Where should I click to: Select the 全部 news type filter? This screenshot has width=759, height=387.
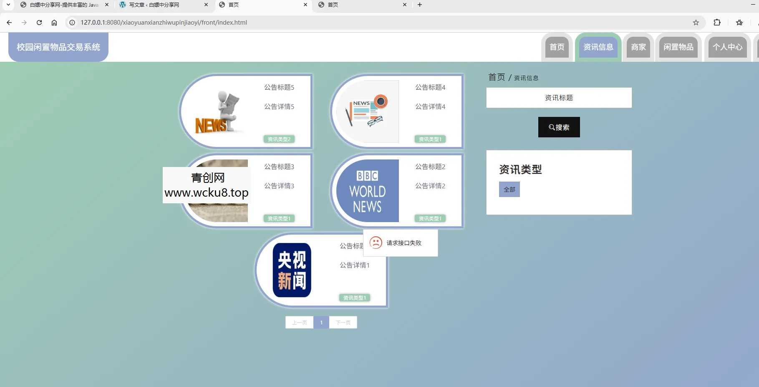(509, 189)
